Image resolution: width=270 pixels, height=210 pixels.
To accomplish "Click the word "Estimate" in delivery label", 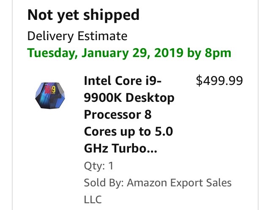I will [x=102, y=36].
